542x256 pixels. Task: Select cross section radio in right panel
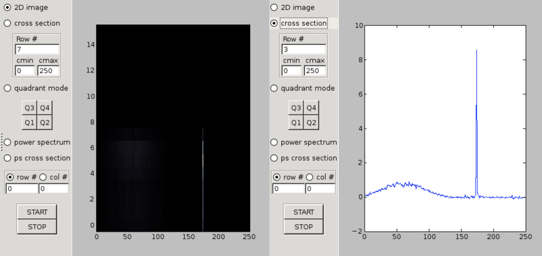tap(274, 23)
